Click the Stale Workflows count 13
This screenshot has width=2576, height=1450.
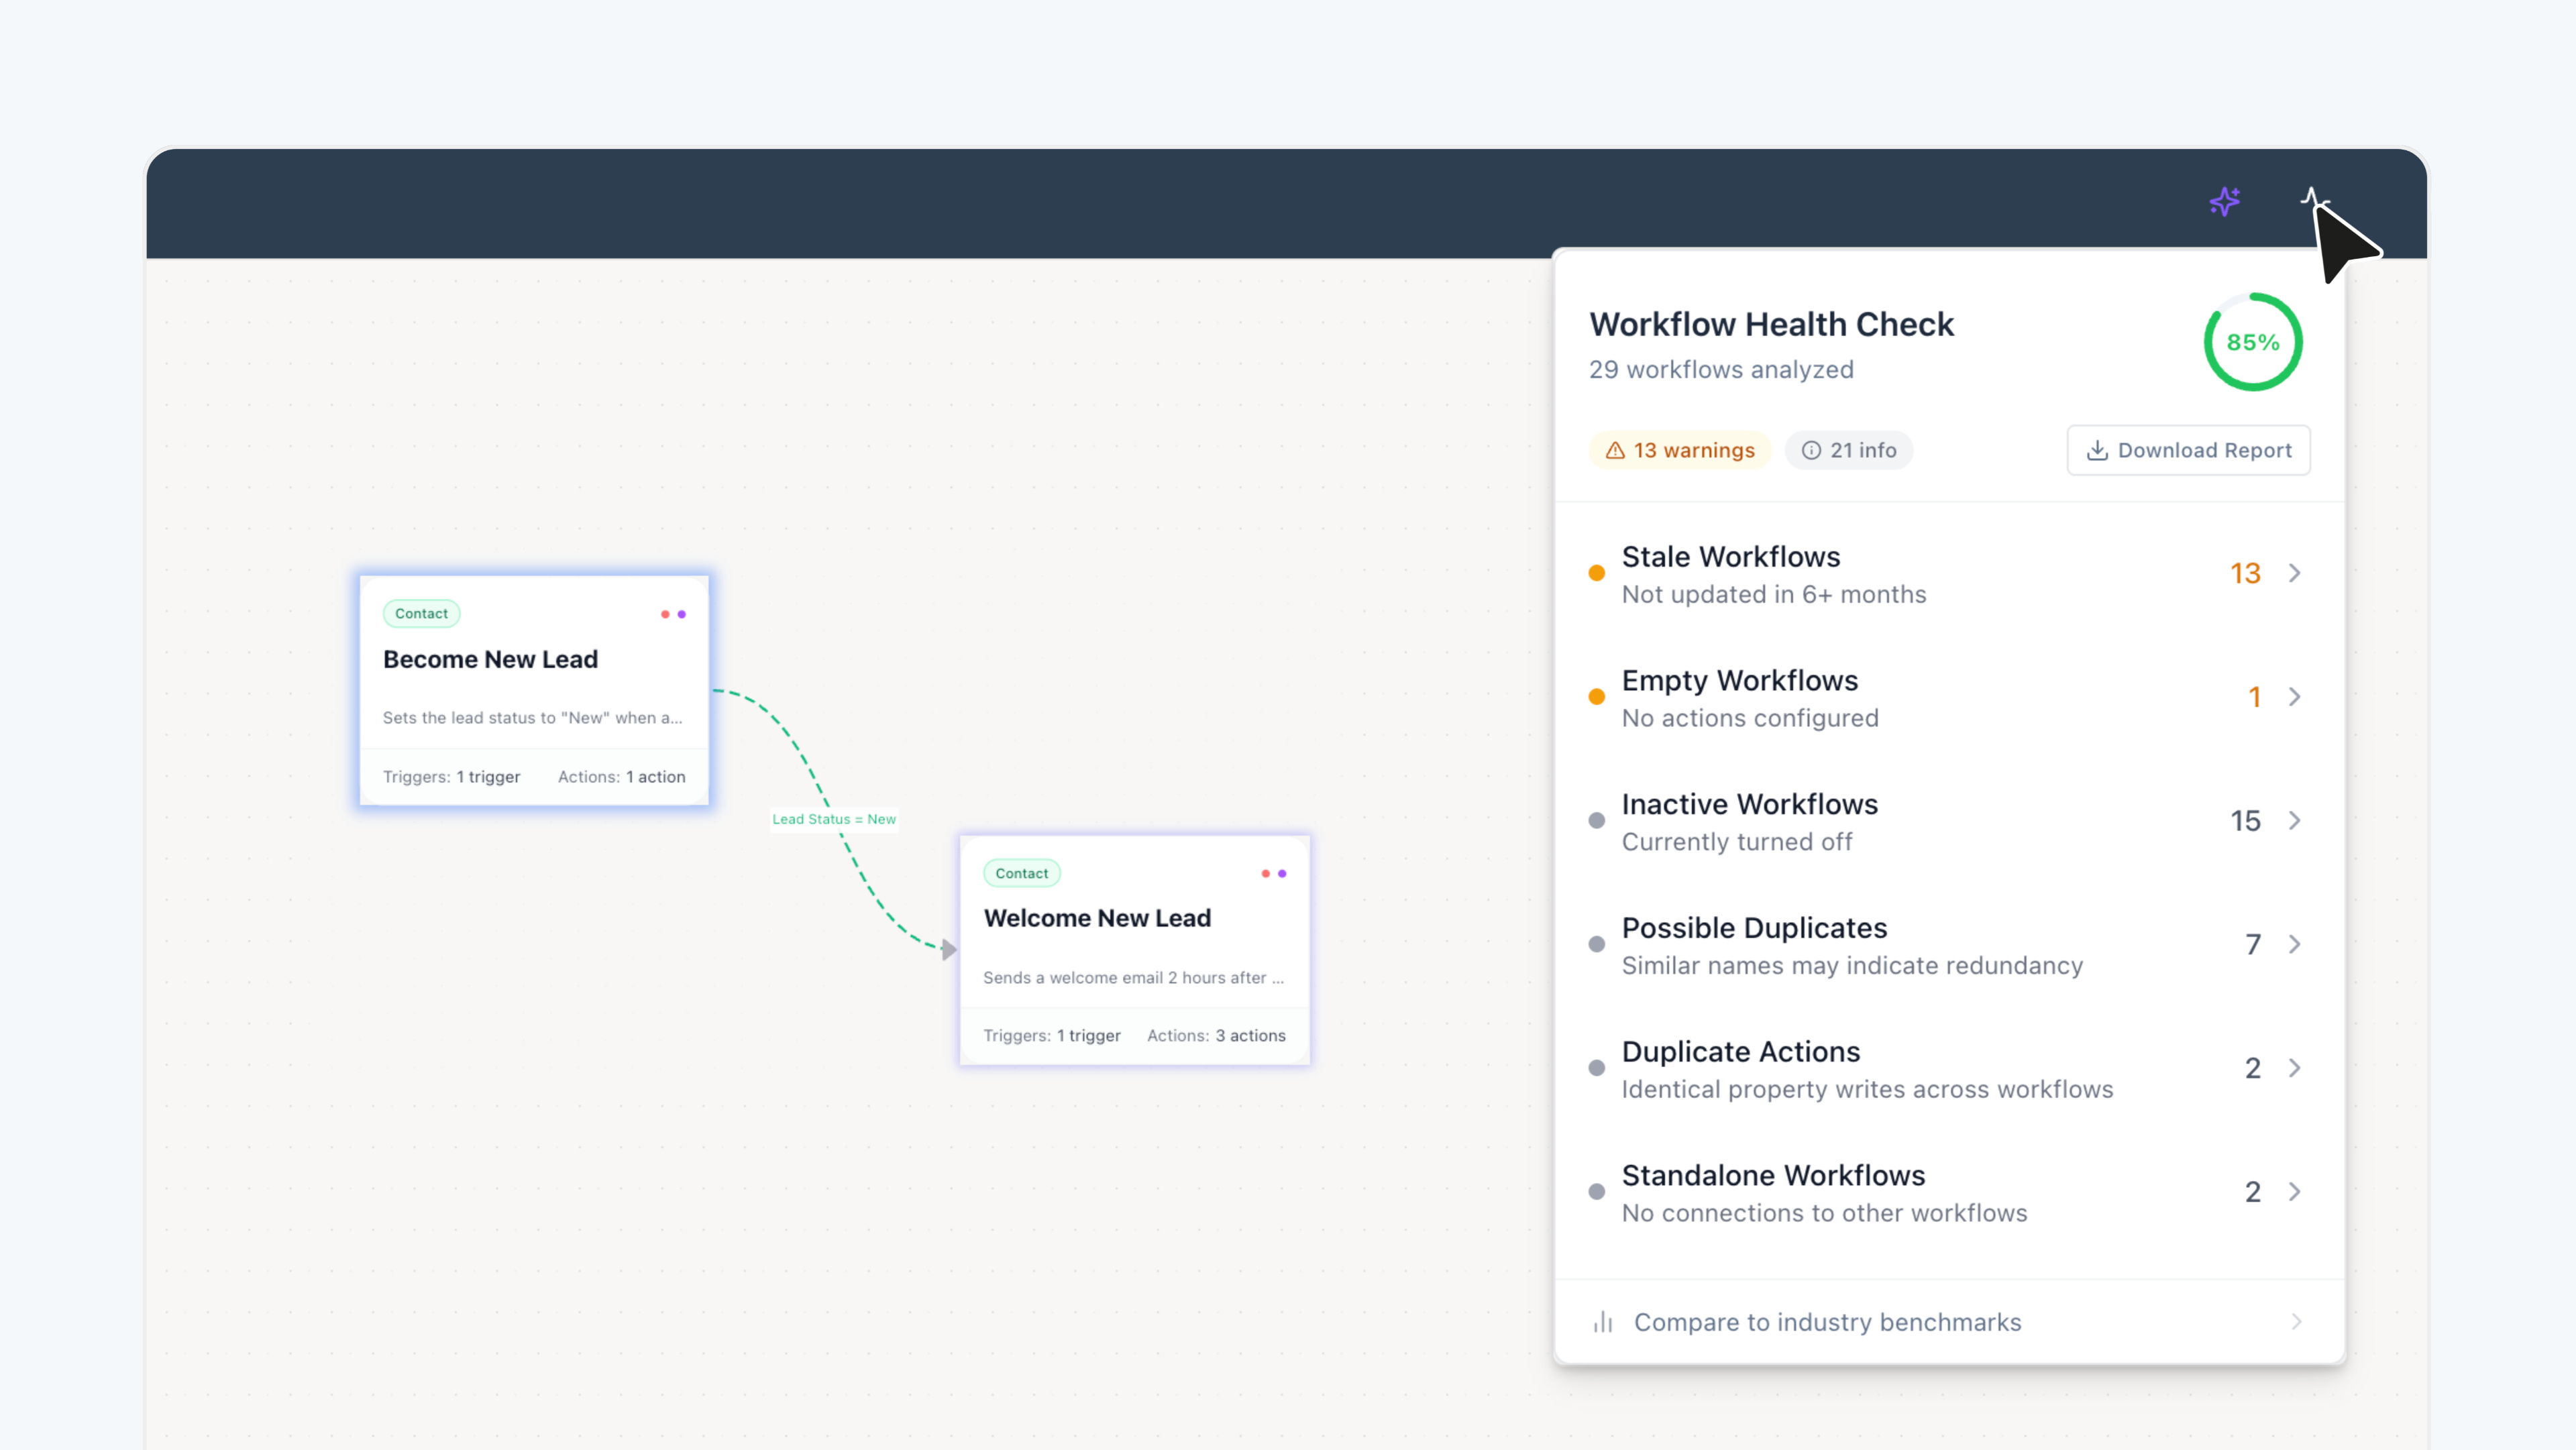coord(2245,573)
